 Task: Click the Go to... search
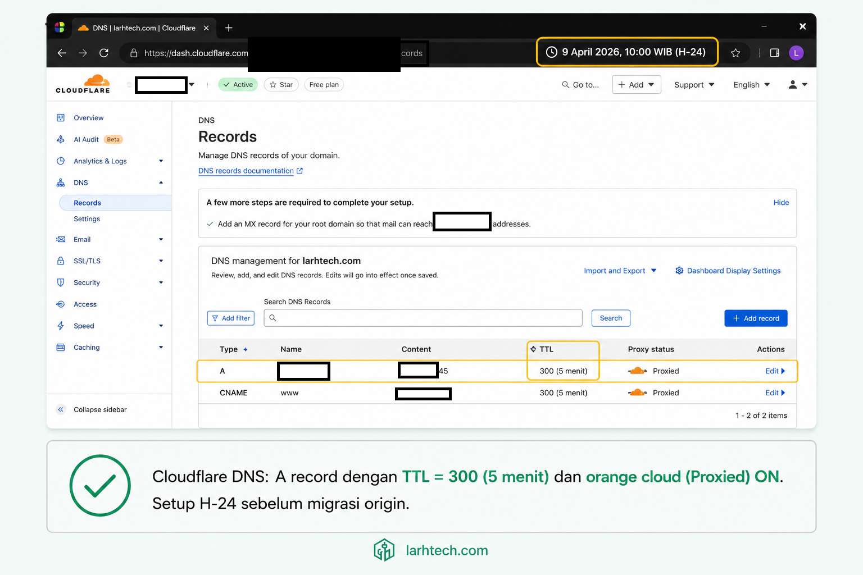[x=580, y=85]
